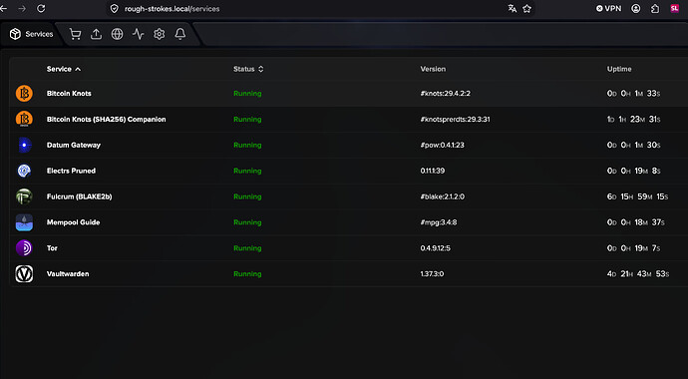Screen dimensions: 688x379
Task: Click the browser address bar URL
Action: (172, 9)
